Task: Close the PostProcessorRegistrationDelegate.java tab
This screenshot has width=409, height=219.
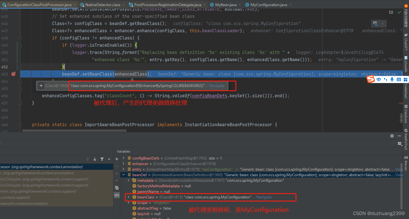Action: coord(205,5)
